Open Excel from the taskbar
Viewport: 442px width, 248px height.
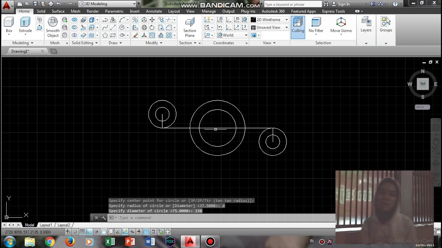(x=110, y=242)
